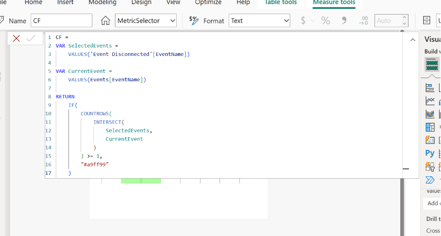Screen dimensions: 441x236
Task: Click the Data category drawer icon
Action: [x=427, y=20]
